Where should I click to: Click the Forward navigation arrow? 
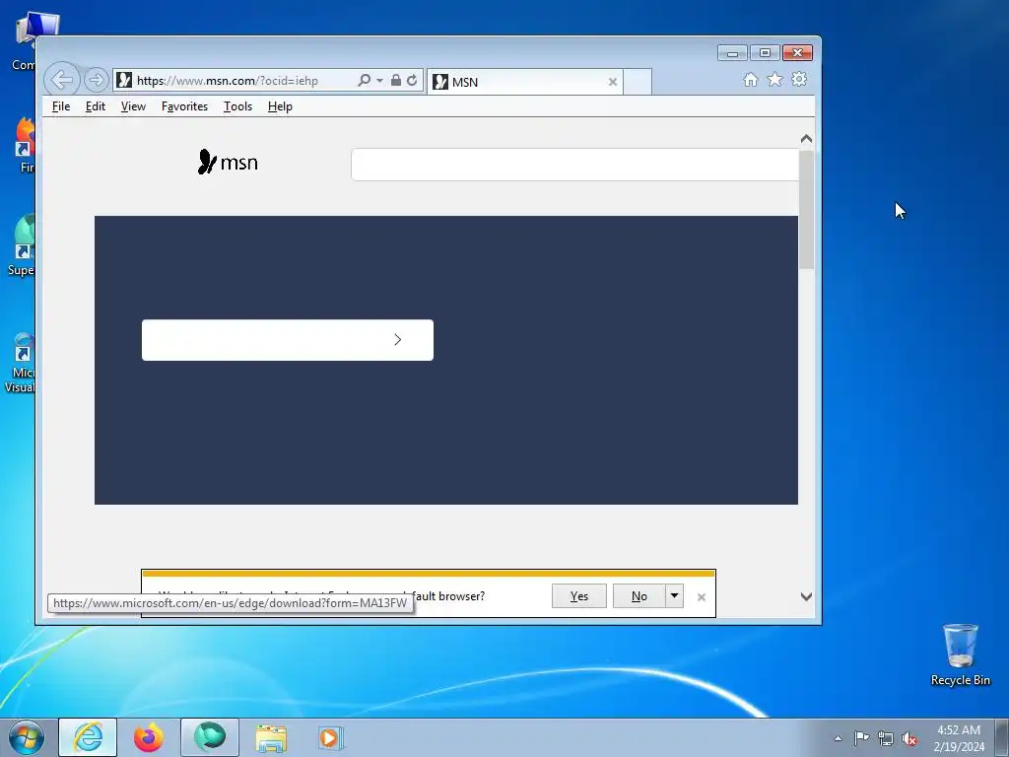tap(96, 80)
